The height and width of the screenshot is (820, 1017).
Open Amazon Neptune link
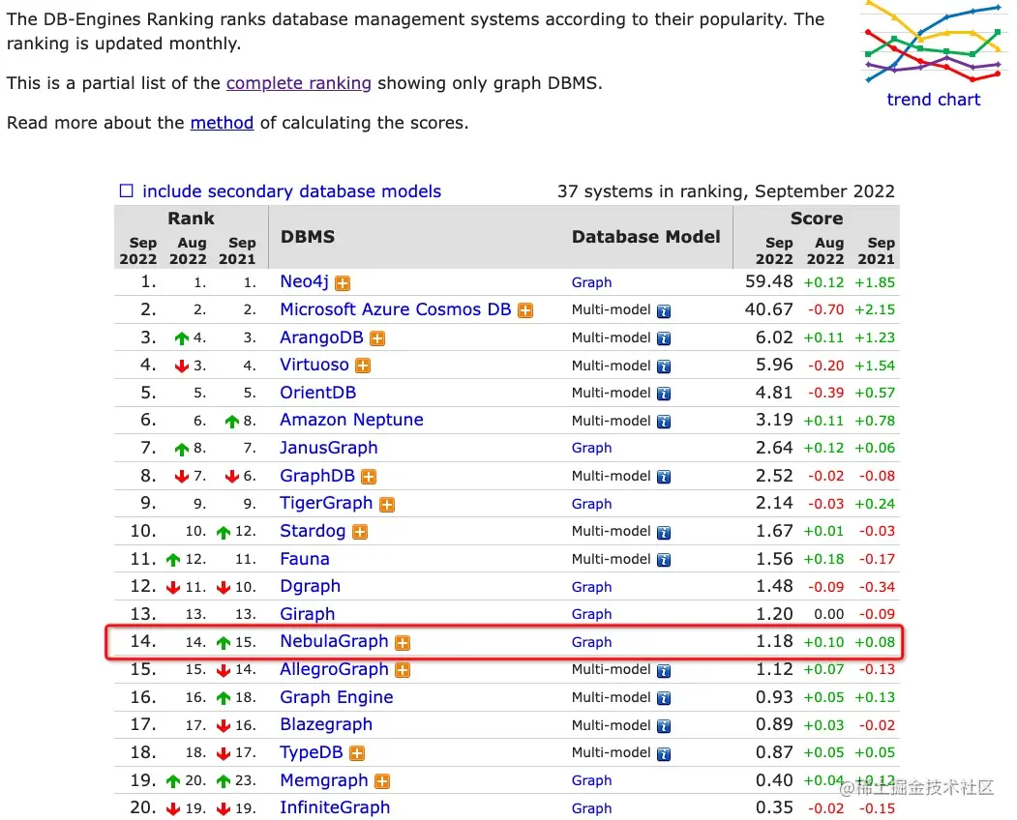(351, 420)
